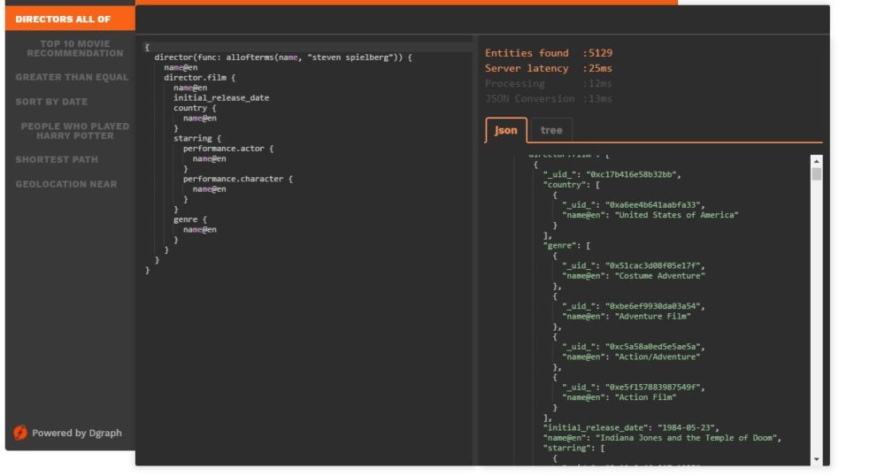The width and height of the screenshot is (885, 476).
Task: Switch to the json results tab
Action: 506,130
